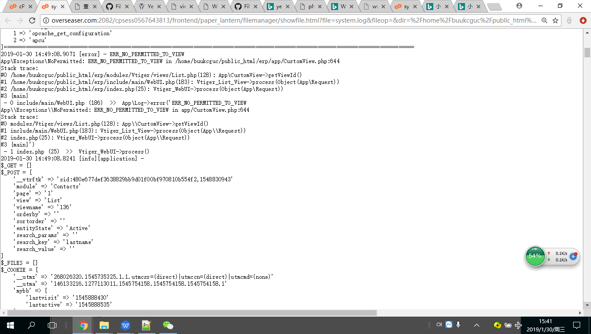This screenshot has height=334, width=591.
Task: Bookmark the page with the star icon
Action: point(555,20)
